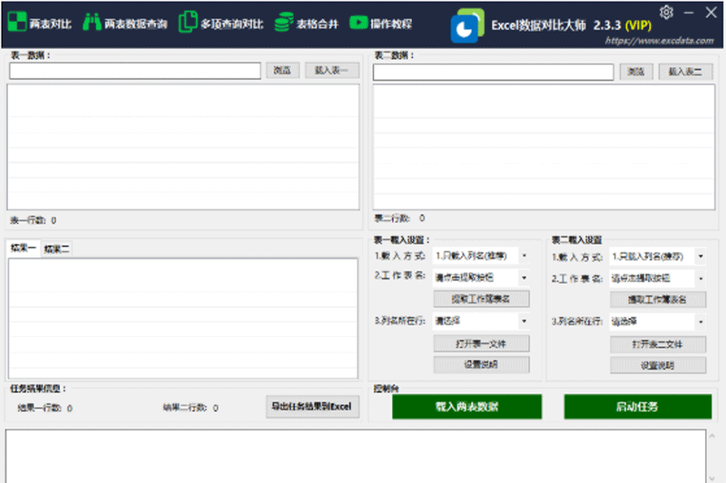Open table one 设置说明 button

point(481,364)
